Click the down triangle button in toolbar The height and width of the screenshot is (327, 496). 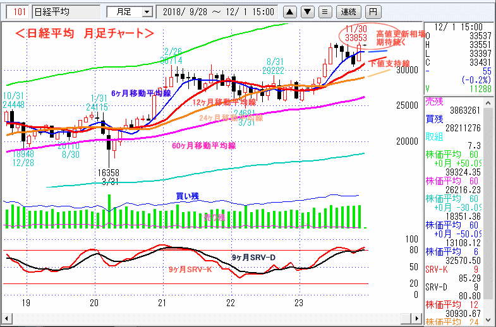click(x=306, y=11)
